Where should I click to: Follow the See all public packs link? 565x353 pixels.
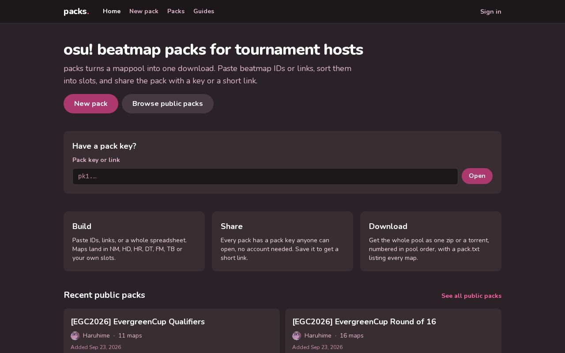click(471, 296)
